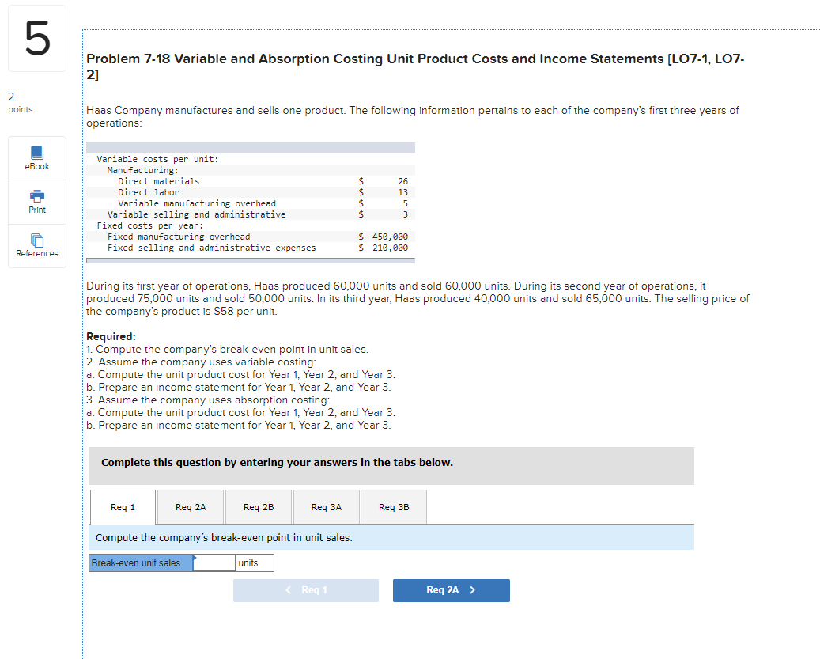820x659 pixels.
Task: Click the stacked pages References icon
Action: pos(36,241)
